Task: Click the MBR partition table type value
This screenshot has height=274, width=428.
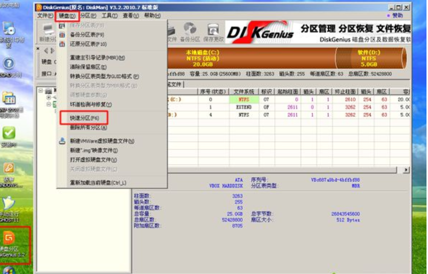Action: pyautogui.click(x=356, y=186)
